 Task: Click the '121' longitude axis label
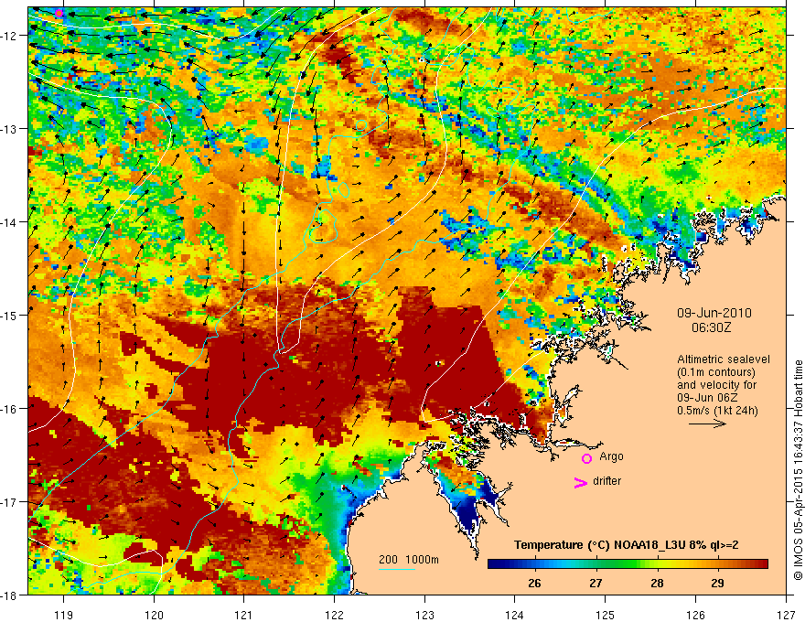pyautogui.click(x=244, y=615)
